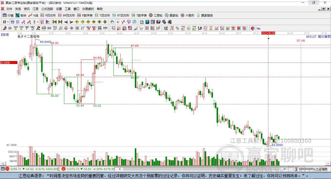This screenshot has height=179, width=331.
Task: Toggle the 老子十二宫结构 pink overlay button
Action: pyautogui.click(x=42, y=22)
